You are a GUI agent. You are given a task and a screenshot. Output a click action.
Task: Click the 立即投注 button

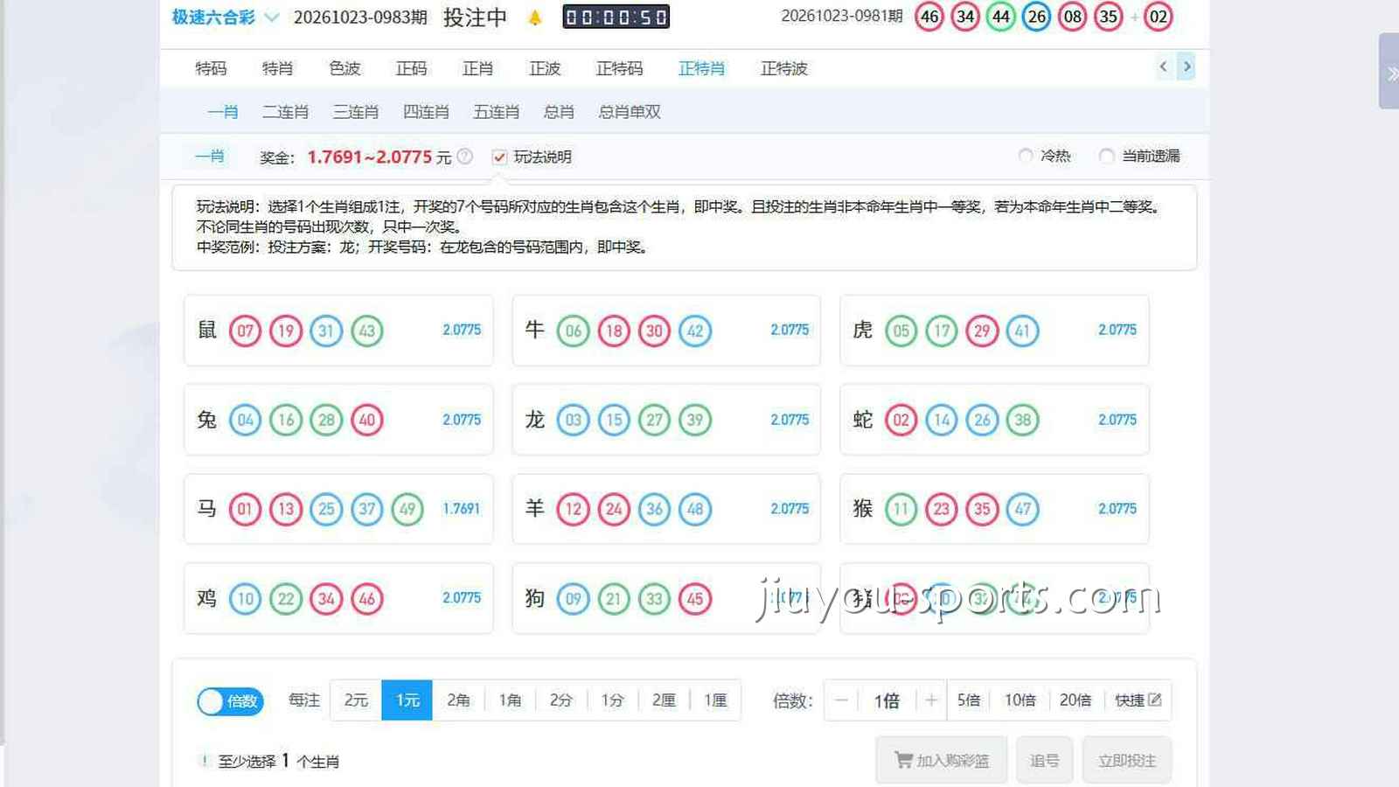coord(1127,761)
